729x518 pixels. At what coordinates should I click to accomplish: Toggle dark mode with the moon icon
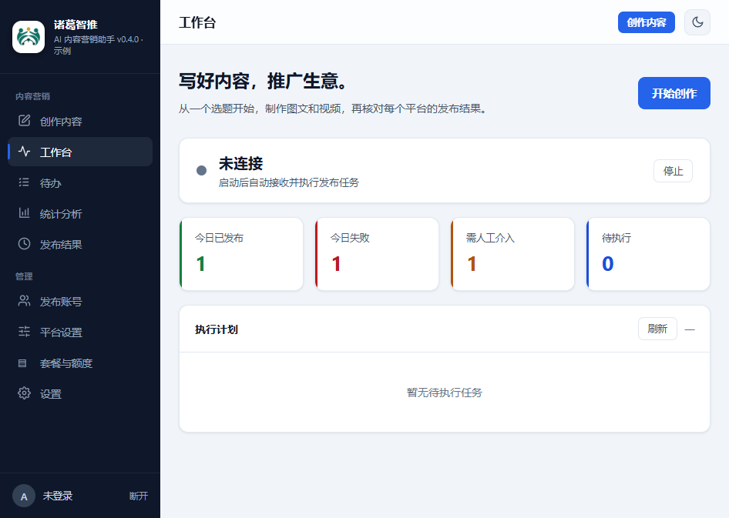point(697,22)
